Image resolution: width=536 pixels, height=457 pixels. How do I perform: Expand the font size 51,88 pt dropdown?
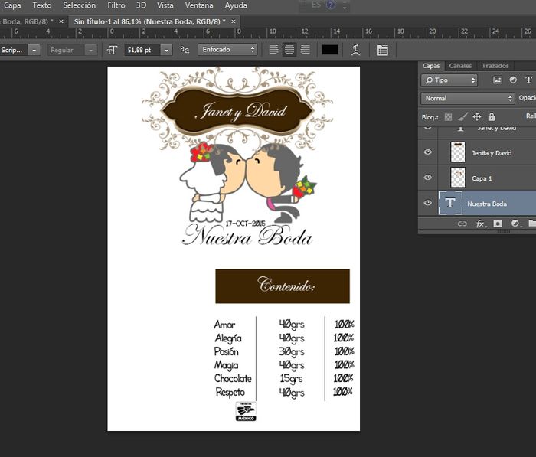tap(168, 50)
